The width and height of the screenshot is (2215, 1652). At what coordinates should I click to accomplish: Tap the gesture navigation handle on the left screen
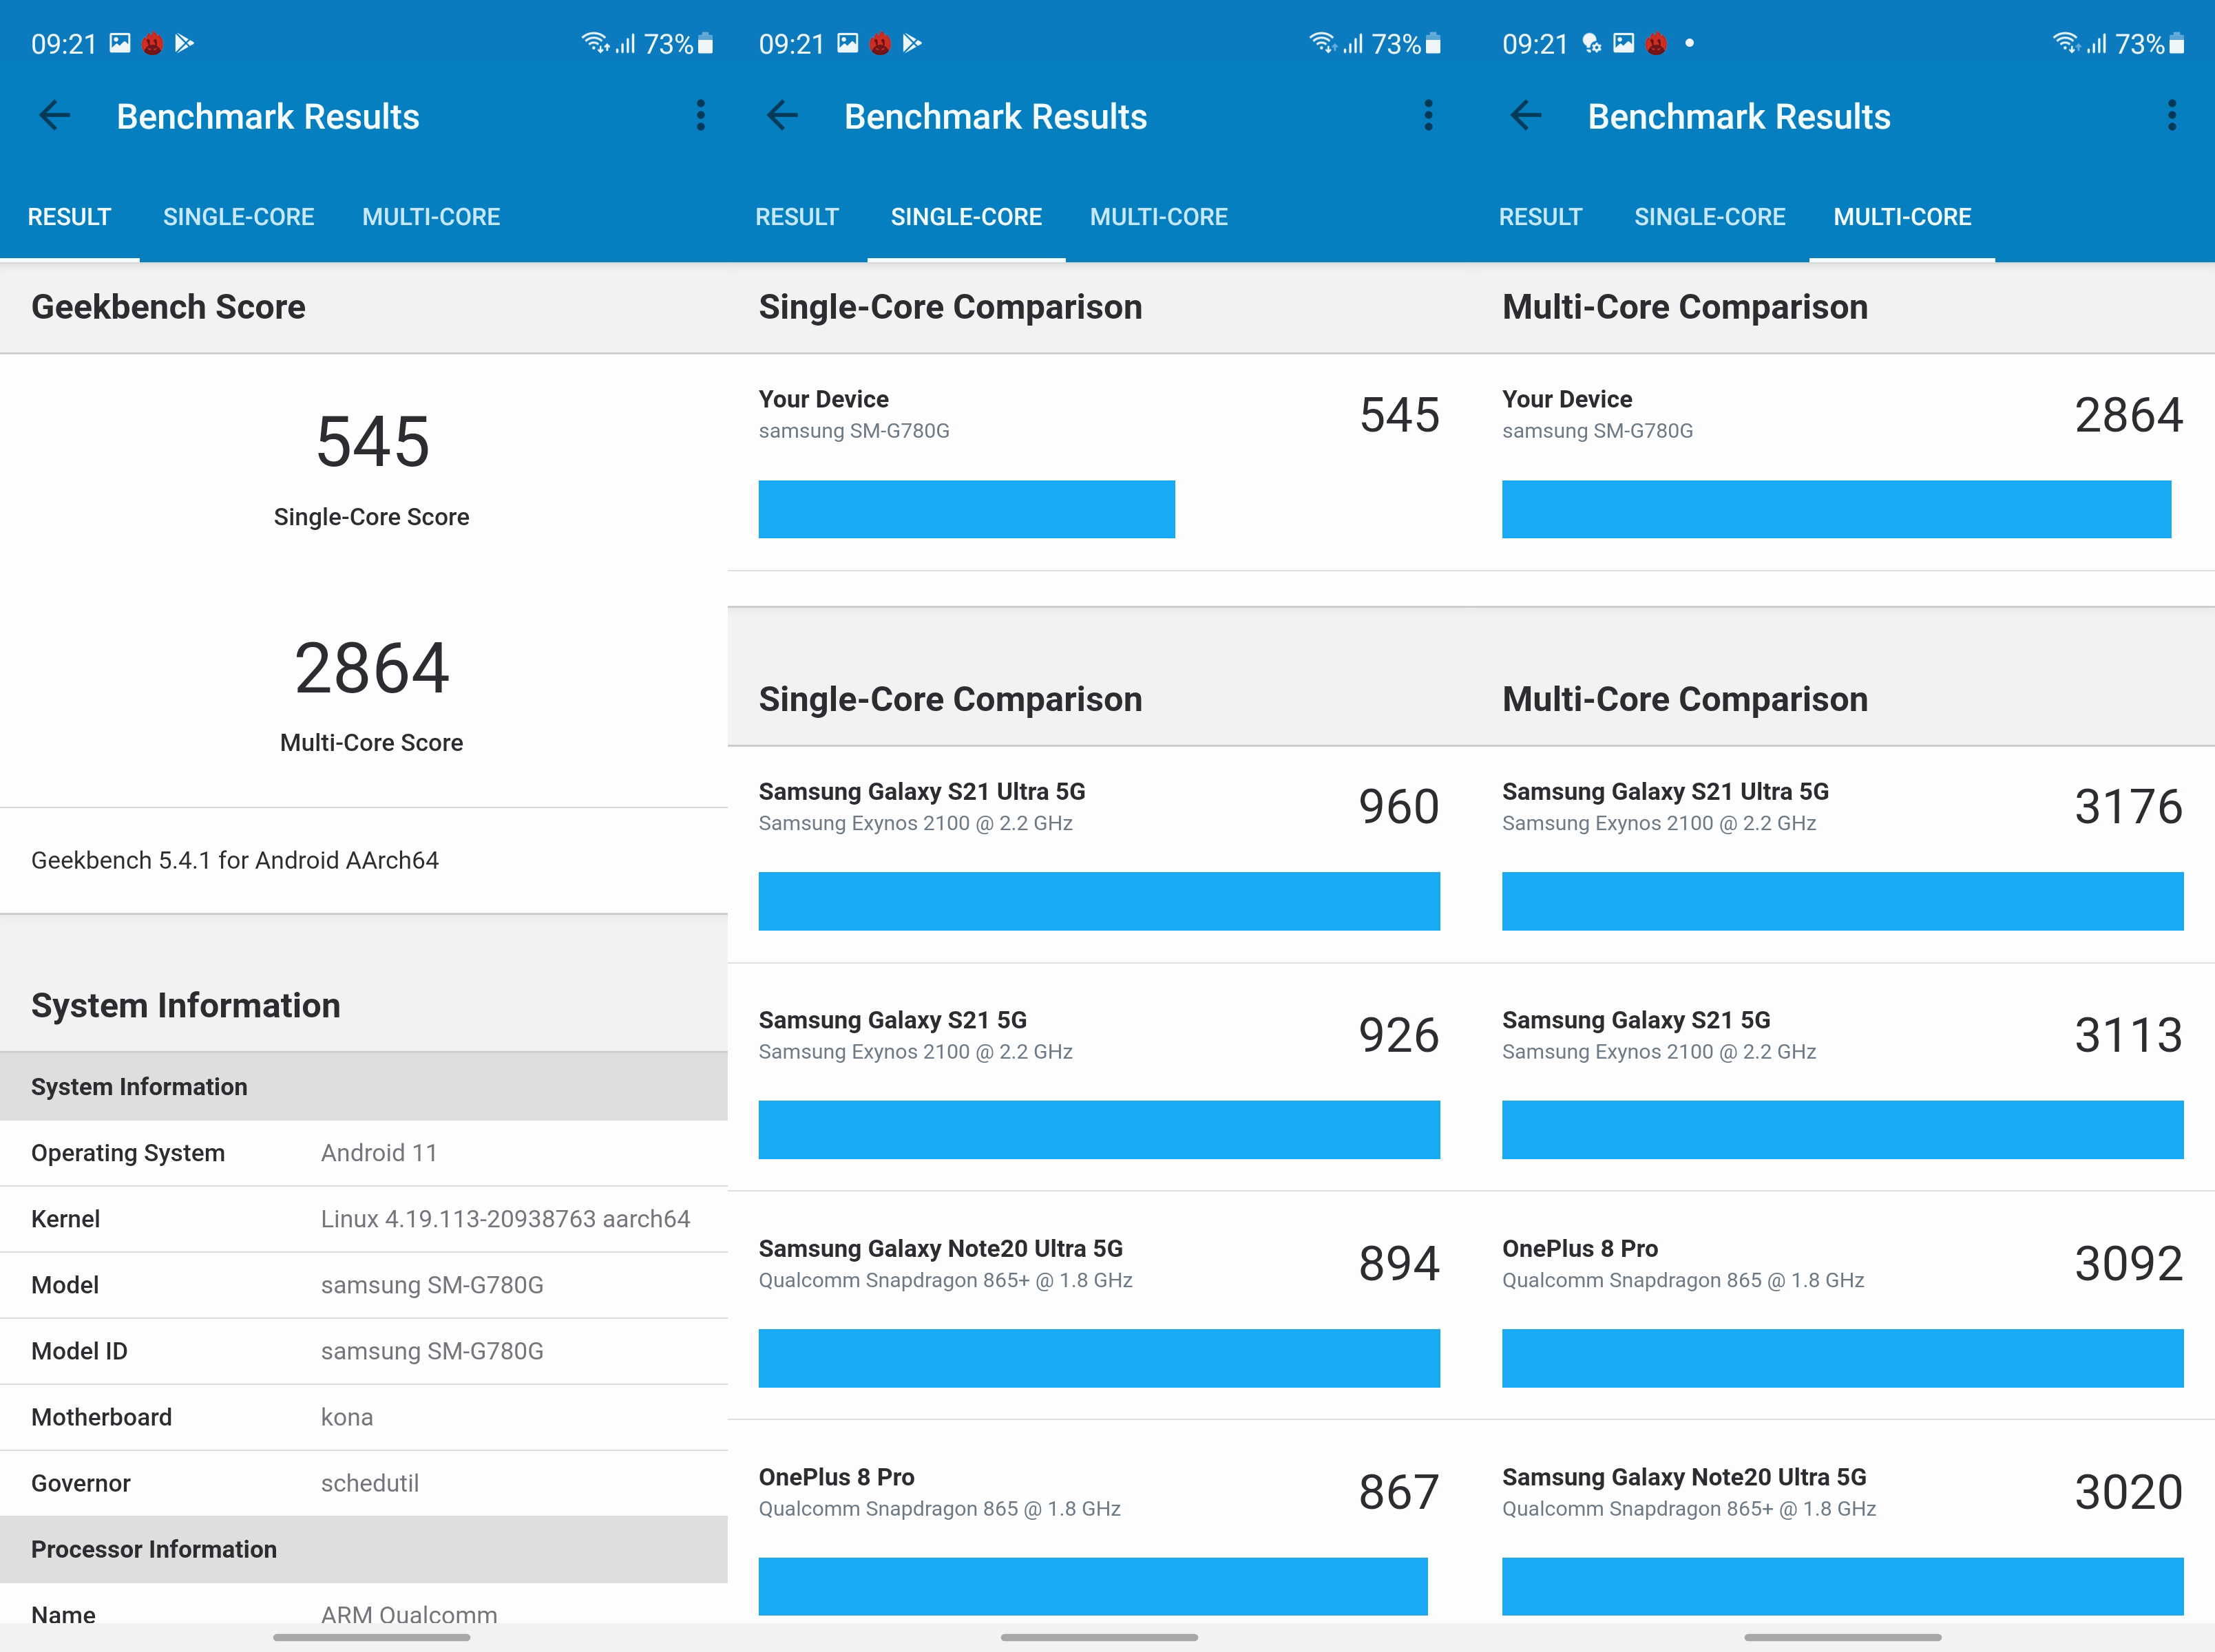click(371, 1637)
